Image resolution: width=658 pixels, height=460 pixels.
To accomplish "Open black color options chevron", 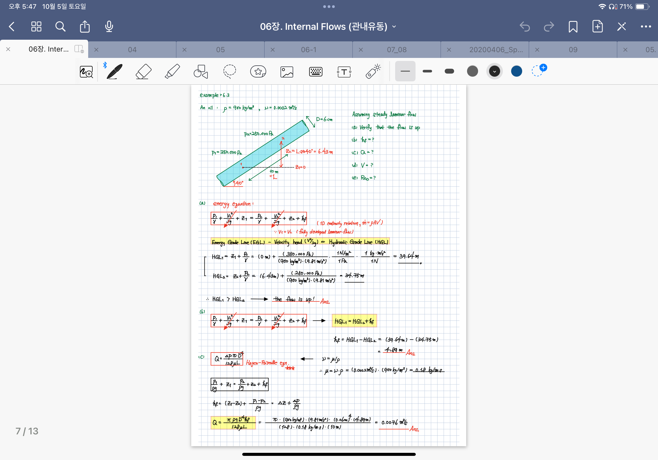I will pyautogui.click(x=494, y=71).
